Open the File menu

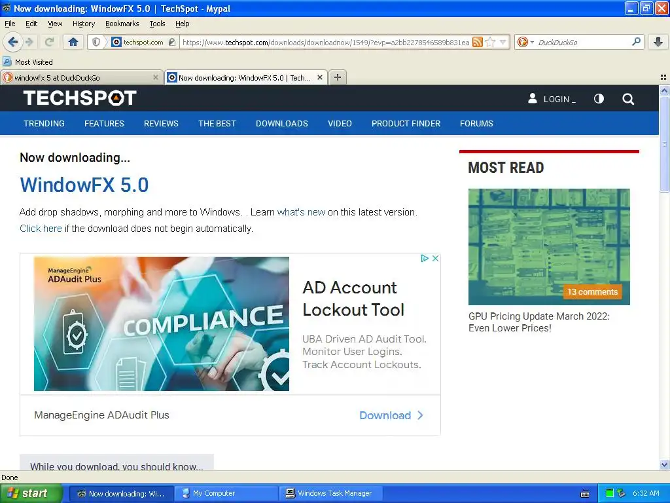click(10, 24)
